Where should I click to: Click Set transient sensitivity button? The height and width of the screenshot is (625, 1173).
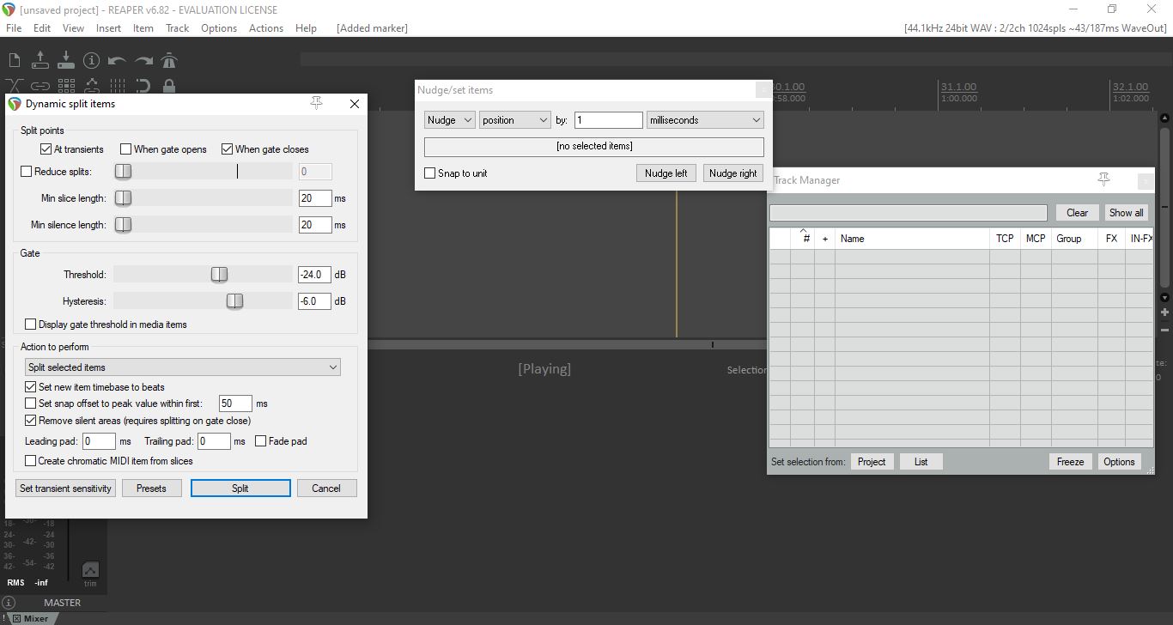(66, 488)
